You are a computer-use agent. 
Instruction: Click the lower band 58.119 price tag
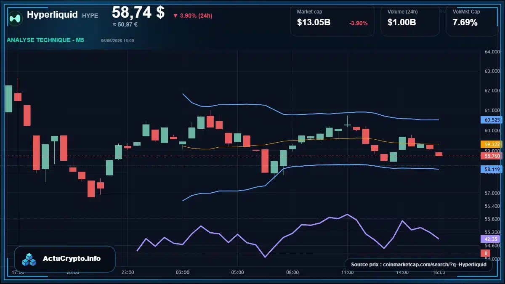pyautogui.click(x=492, y=170)
